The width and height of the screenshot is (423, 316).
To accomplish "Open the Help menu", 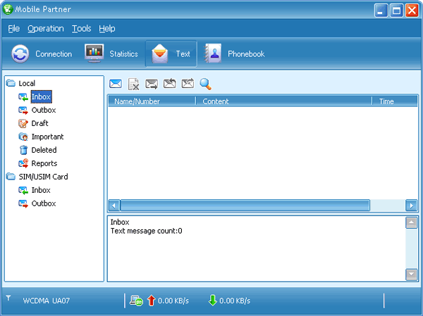I will pyautogui.click(x=107, y=29).
